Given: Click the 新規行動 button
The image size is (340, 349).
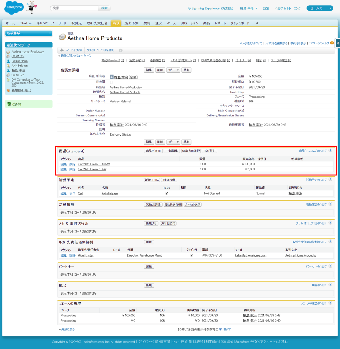Looking at the screenshot, I should [169, 180].
